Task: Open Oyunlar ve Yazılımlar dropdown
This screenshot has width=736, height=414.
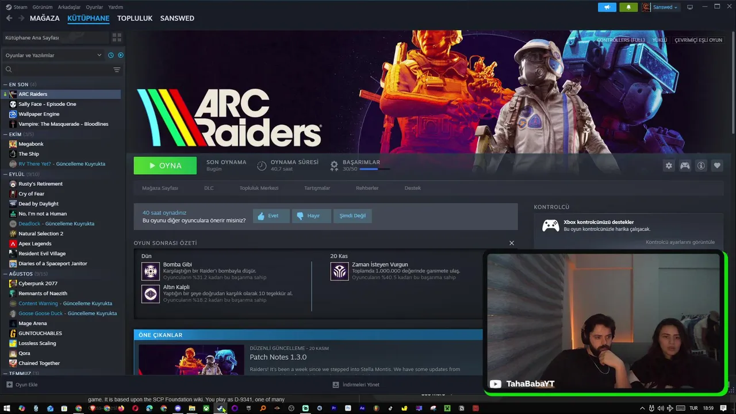Action: pyautogui.click(x=53, y=55)
